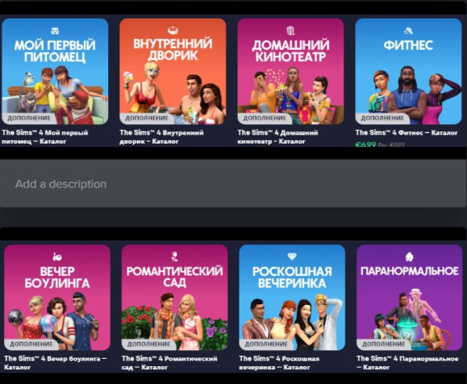The width and height of the screenshot is (467, 384).
Task: Click the €6.99 price under Фитнес
Action: (365, 144)
